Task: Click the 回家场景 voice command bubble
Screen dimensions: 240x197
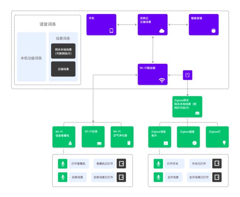Action: click(x=78, y=177)
